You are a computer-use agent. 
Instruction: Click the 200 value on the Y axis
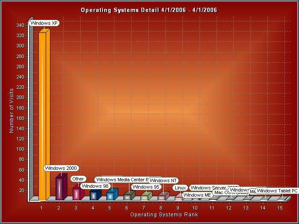point(21,98)
